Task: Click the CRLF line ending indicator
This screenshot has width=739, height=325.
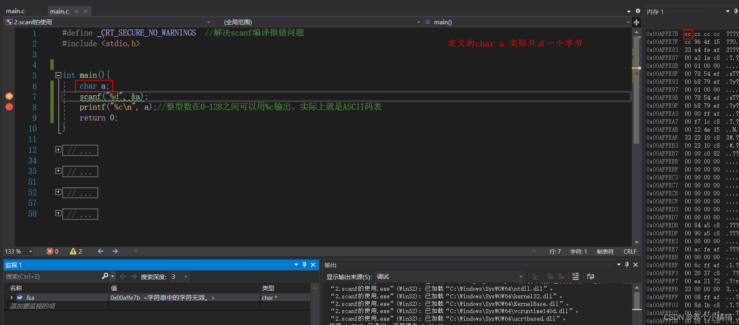Action: [x=630, y=252]
